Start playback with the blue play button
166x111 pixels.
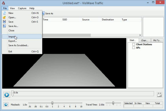7,95
